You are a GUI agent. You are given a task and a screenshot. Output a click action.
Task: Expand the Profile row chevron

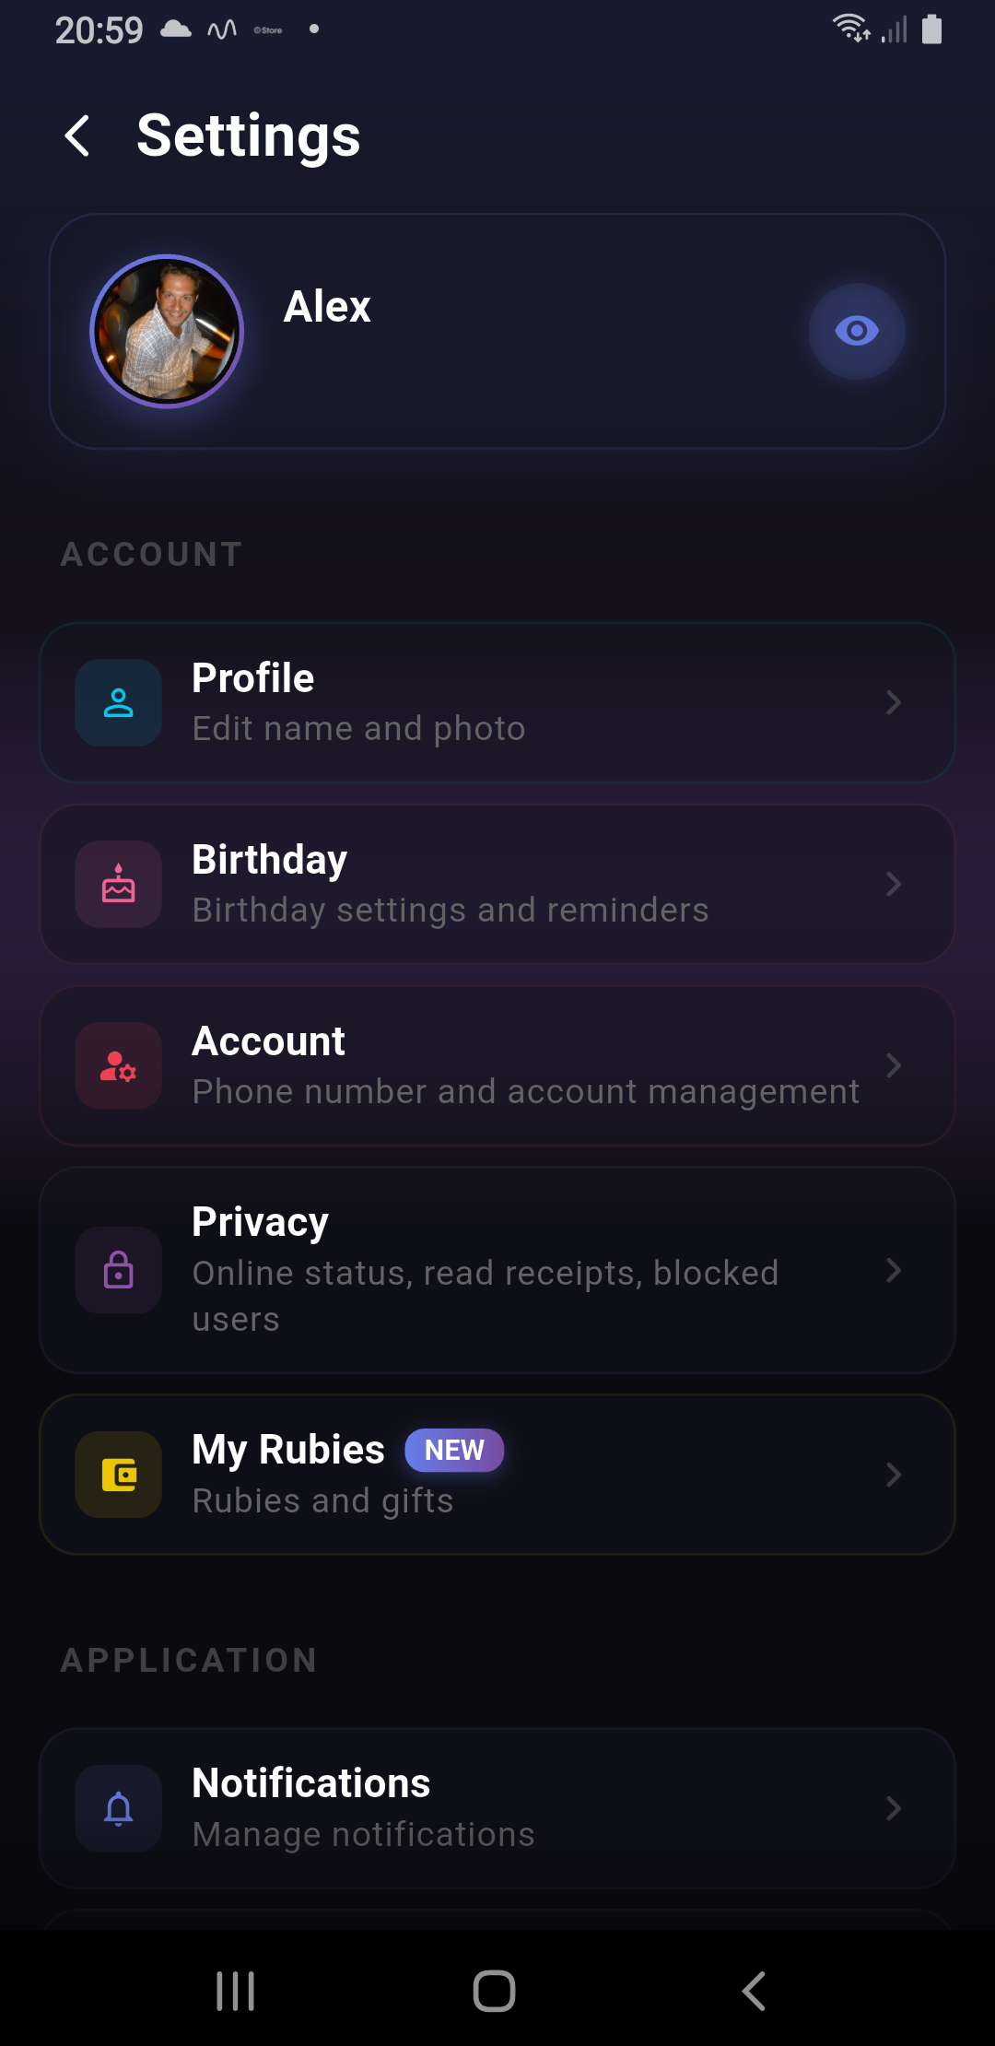pos(893,702)
